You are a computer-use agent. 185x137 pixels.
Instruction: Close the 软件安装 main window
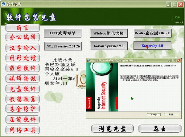click(181, 4)
